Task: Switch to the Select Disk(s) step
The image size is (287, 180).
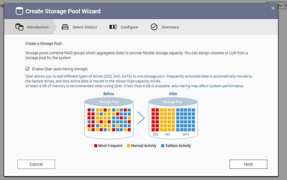Action: (x=85, y=27)
